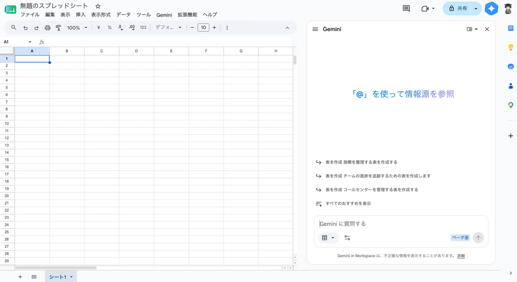The image size is (517, 282).
Task: Open Google Keep side panel icon
Action: point(511,47)
